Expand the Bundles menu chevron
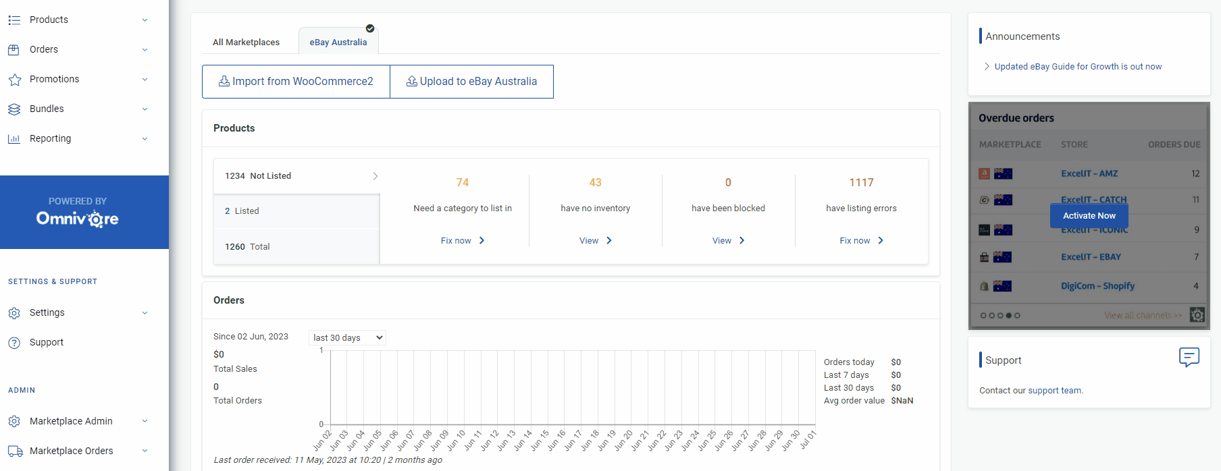Image resolution: width=1221 pixels, height=471 pixels. (x=145, y=109)
